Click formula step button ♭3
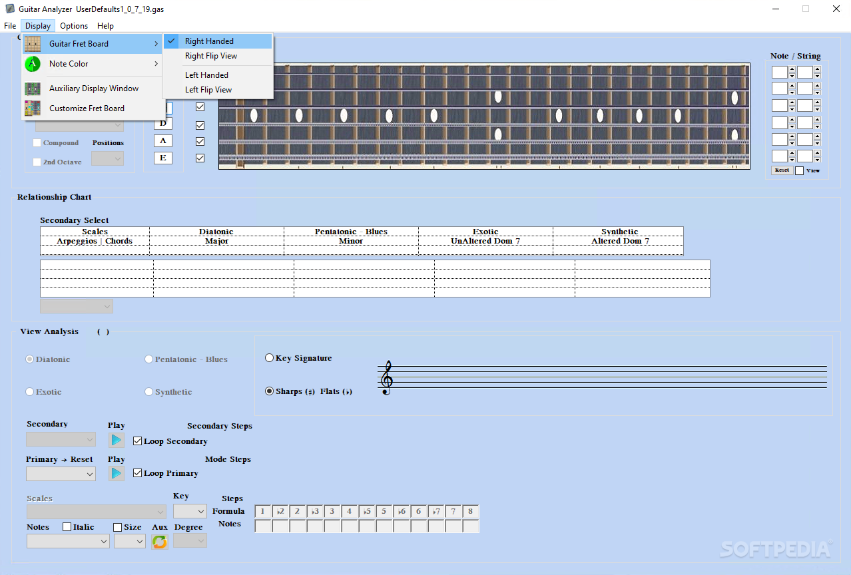Image resolution: width=851 pixels, height=575 pixels. 315,512
